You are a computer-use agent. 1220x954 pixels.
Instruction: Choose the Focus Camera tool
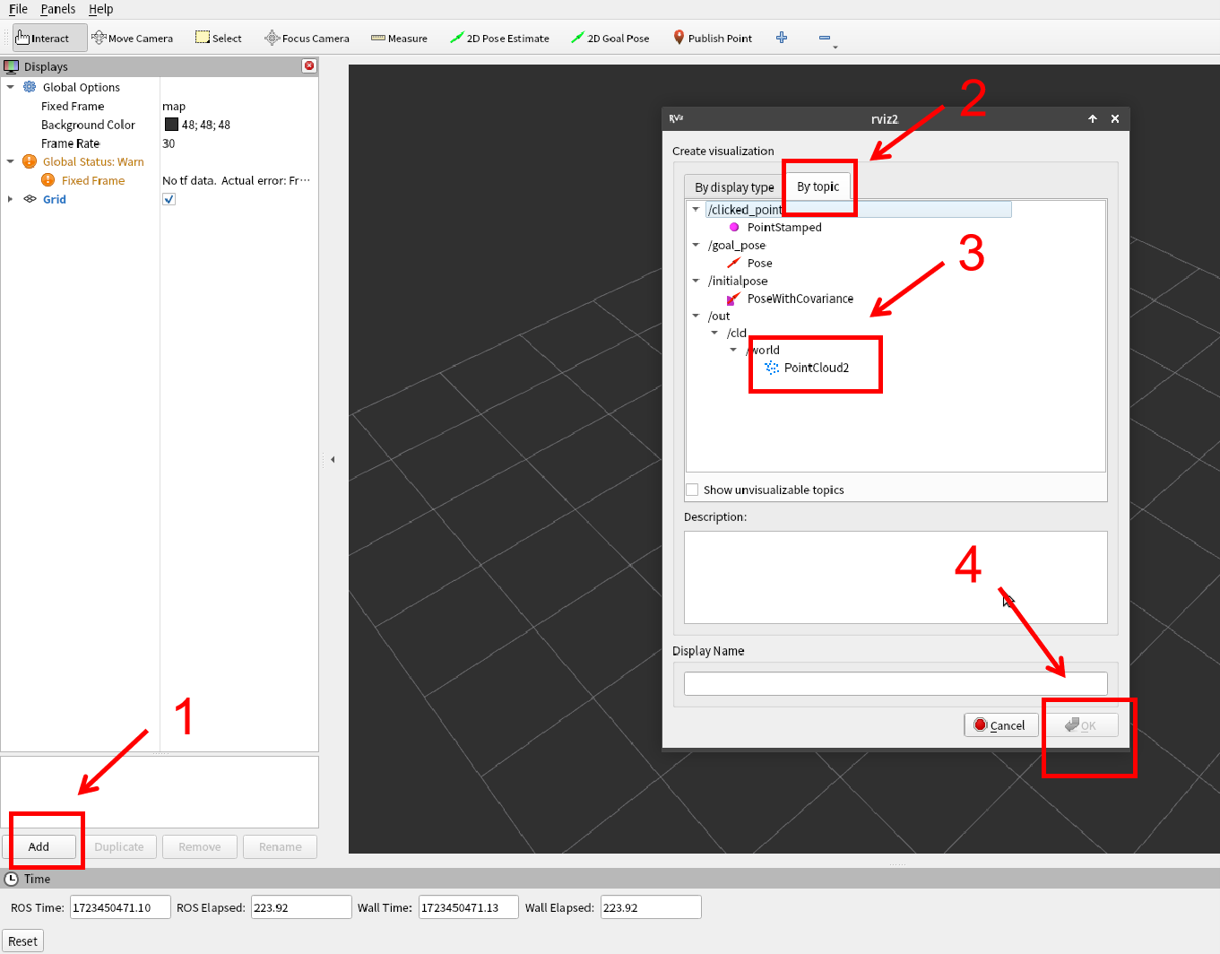point(307,39)
